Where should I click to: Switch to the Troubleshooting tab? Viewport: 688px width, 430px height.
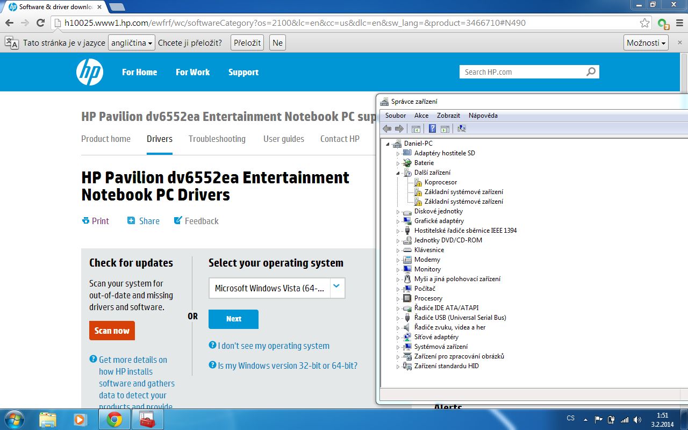click(217, 139)
